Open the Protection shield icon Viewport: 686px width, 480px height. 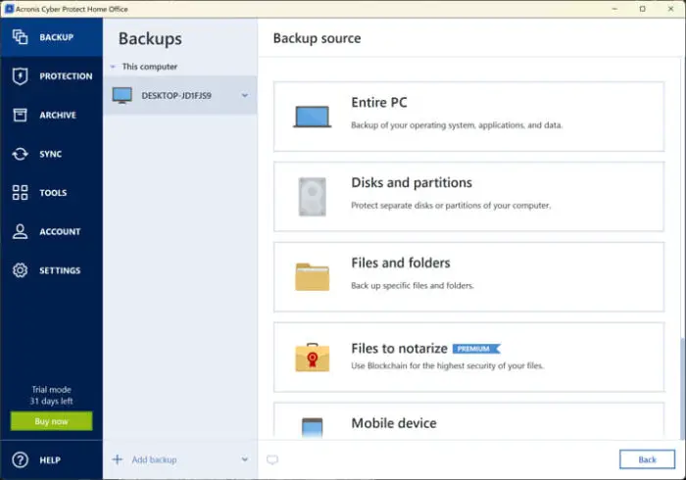pyautogui.click(x=20, y=76)
